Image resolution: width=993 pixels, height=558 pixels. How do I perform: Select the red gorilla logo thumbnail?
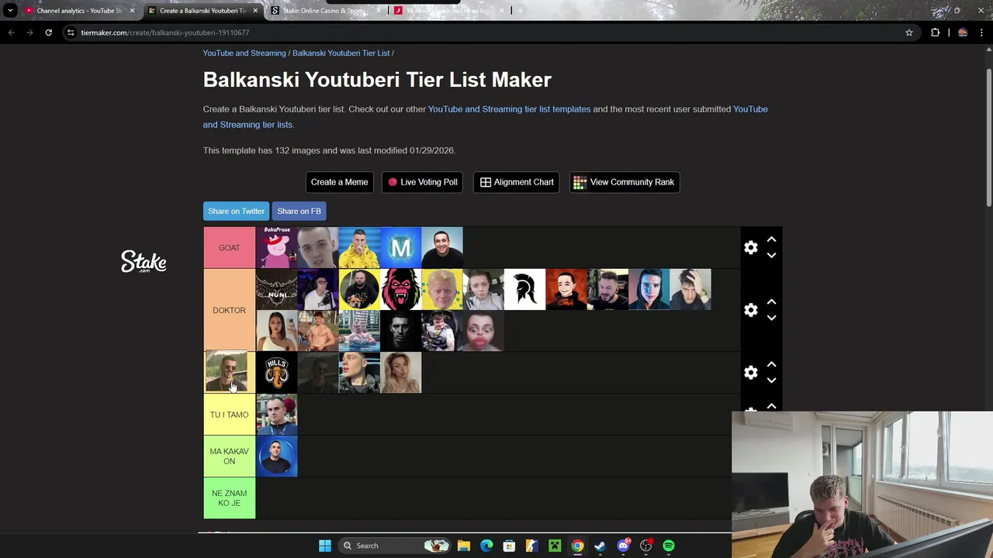click(x=400, y=289)
